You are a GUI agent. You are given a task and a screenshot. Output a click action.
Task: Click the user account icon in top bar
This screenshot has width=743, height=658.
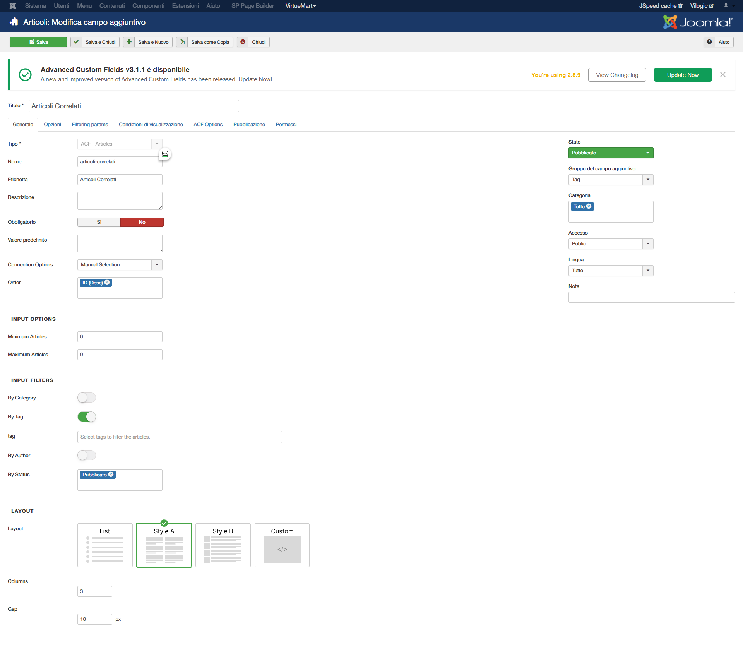[x=726, y=6]
